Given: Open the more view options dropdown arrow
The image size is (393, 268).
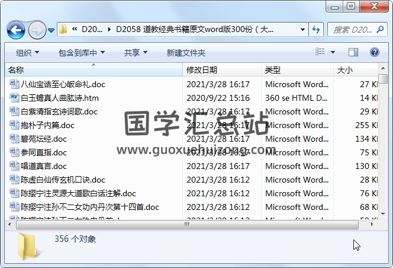Looking at the screenshot, I should (333, 52).
